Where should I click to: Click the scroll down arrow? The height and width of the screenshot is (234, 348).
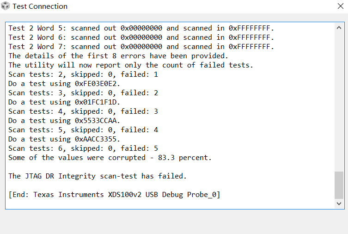[x=339, y=203]
